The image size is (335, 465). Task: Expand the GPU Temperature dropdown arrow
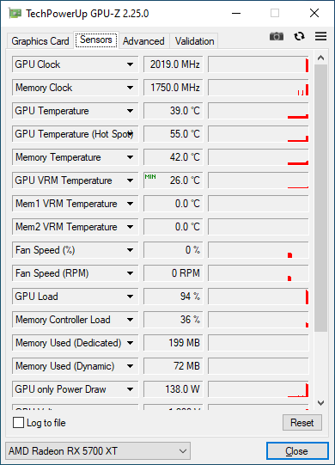[x=130, y=111]
